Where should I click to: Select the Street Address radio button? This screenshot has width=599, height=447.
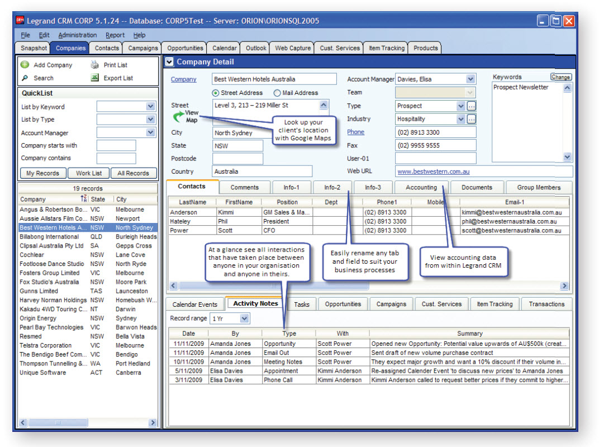216,93
